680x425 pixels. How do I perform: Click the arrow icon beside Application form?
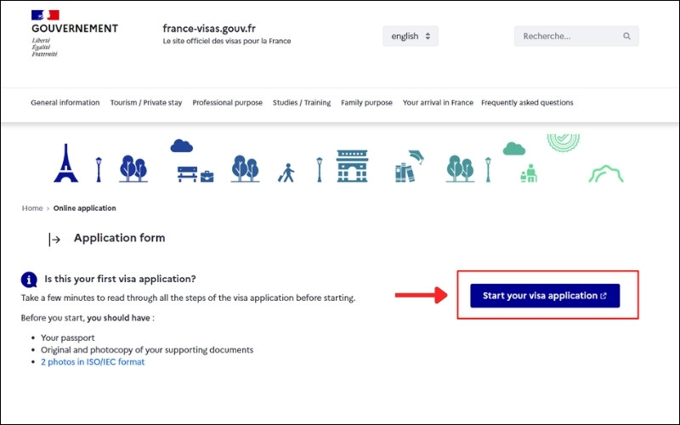coord(54,240)
